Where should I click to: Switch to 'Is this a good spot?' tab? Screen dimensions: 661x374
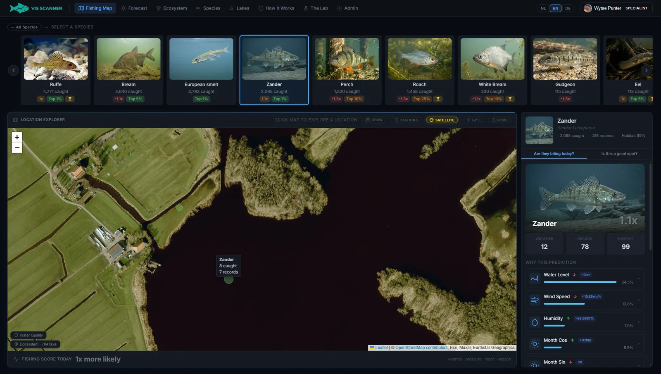click(619, 154)
